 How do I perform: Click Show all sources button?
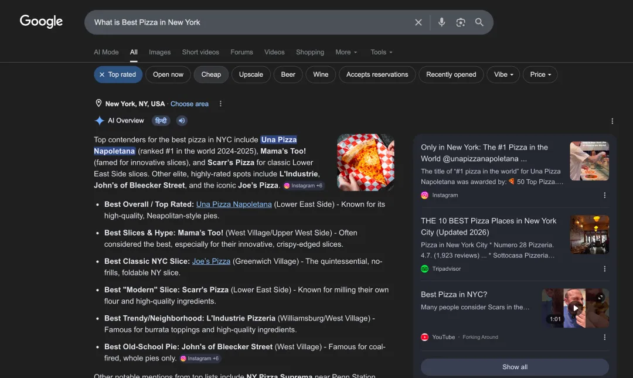(x=515, y=367)
